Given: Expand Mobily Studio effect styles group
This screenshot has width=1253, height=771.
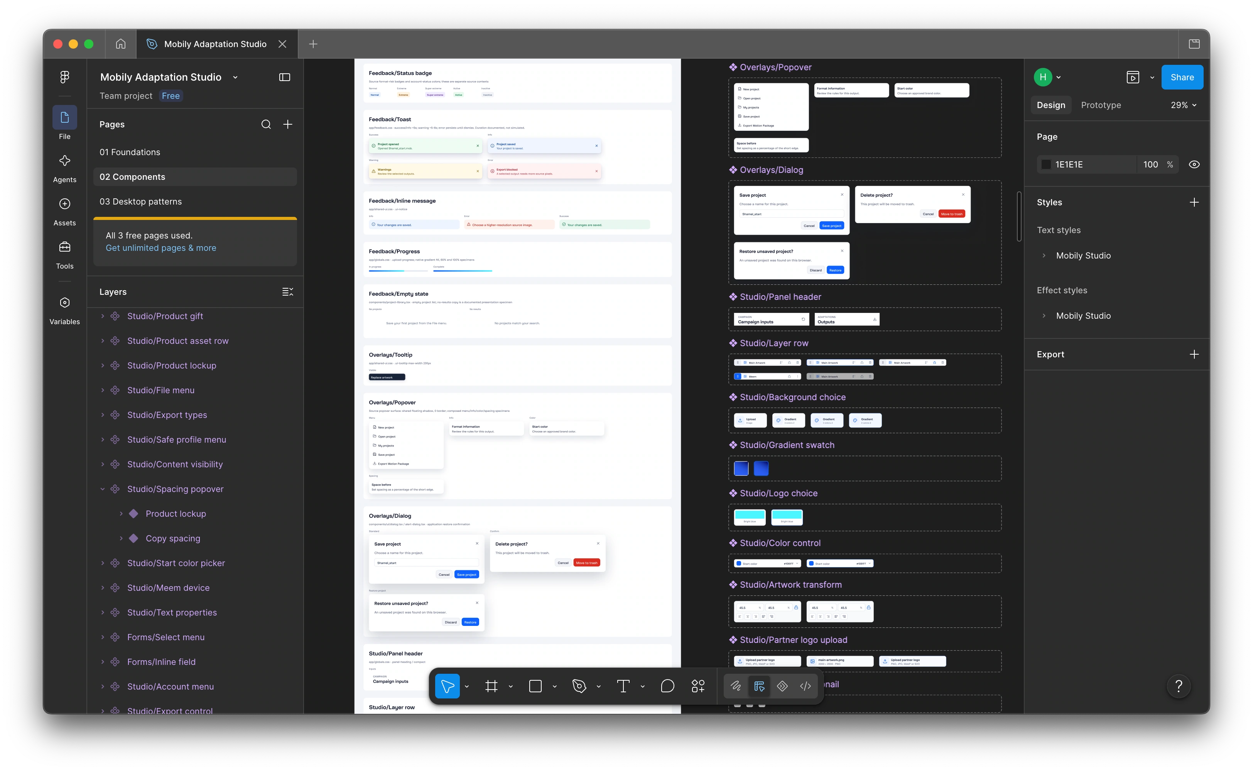Looking at the screenshot, I should (1044, 316).
